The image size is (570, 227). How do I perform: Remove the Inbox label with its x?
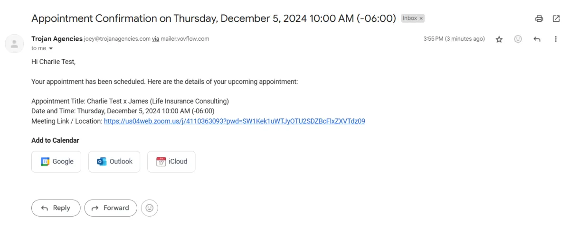tap(421, 18)
